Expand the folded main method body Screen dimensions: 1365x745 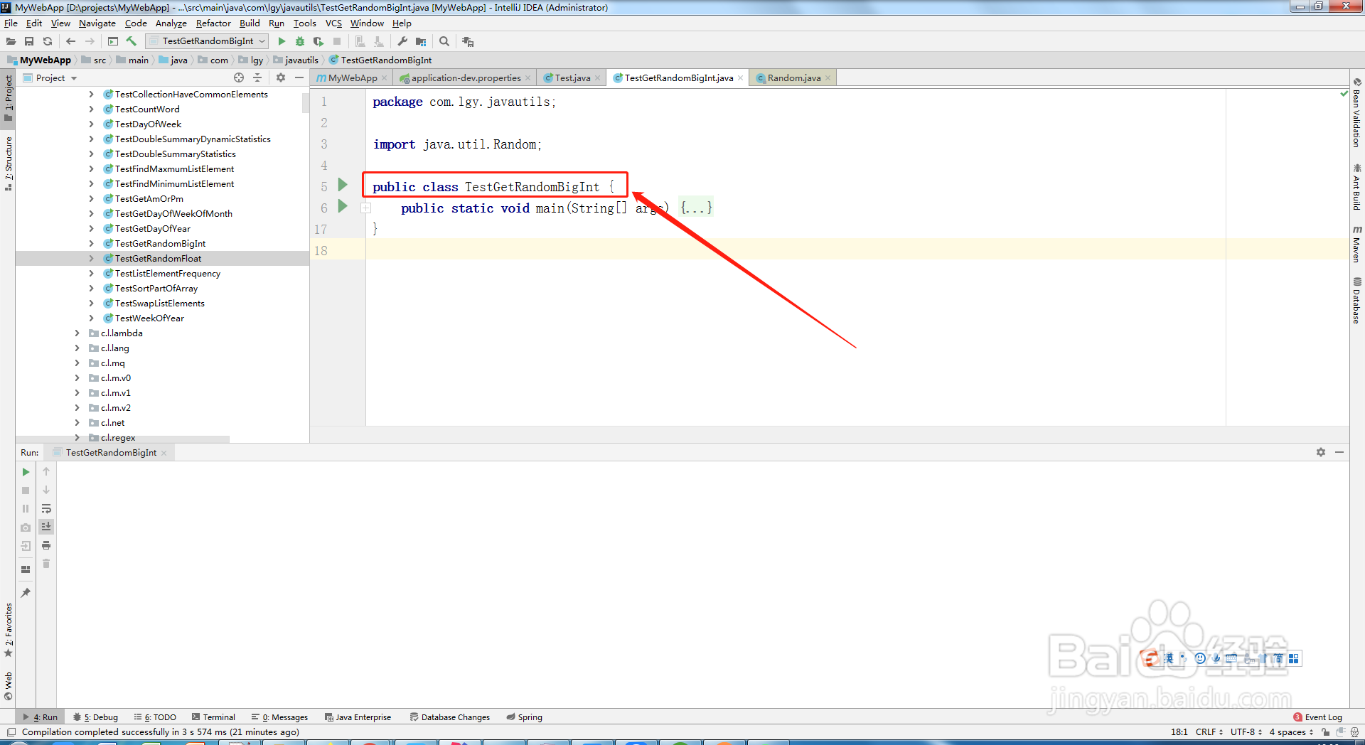[365, 208]
